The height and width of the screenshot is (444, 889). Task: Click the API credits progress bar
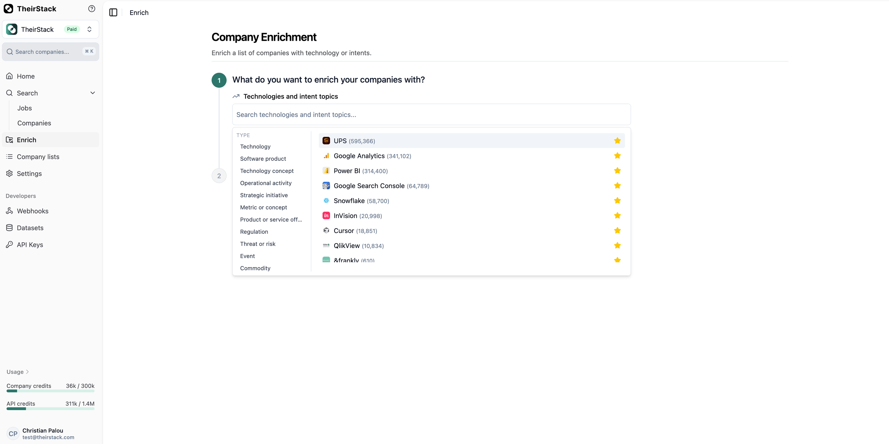click(x=50, y=409)
